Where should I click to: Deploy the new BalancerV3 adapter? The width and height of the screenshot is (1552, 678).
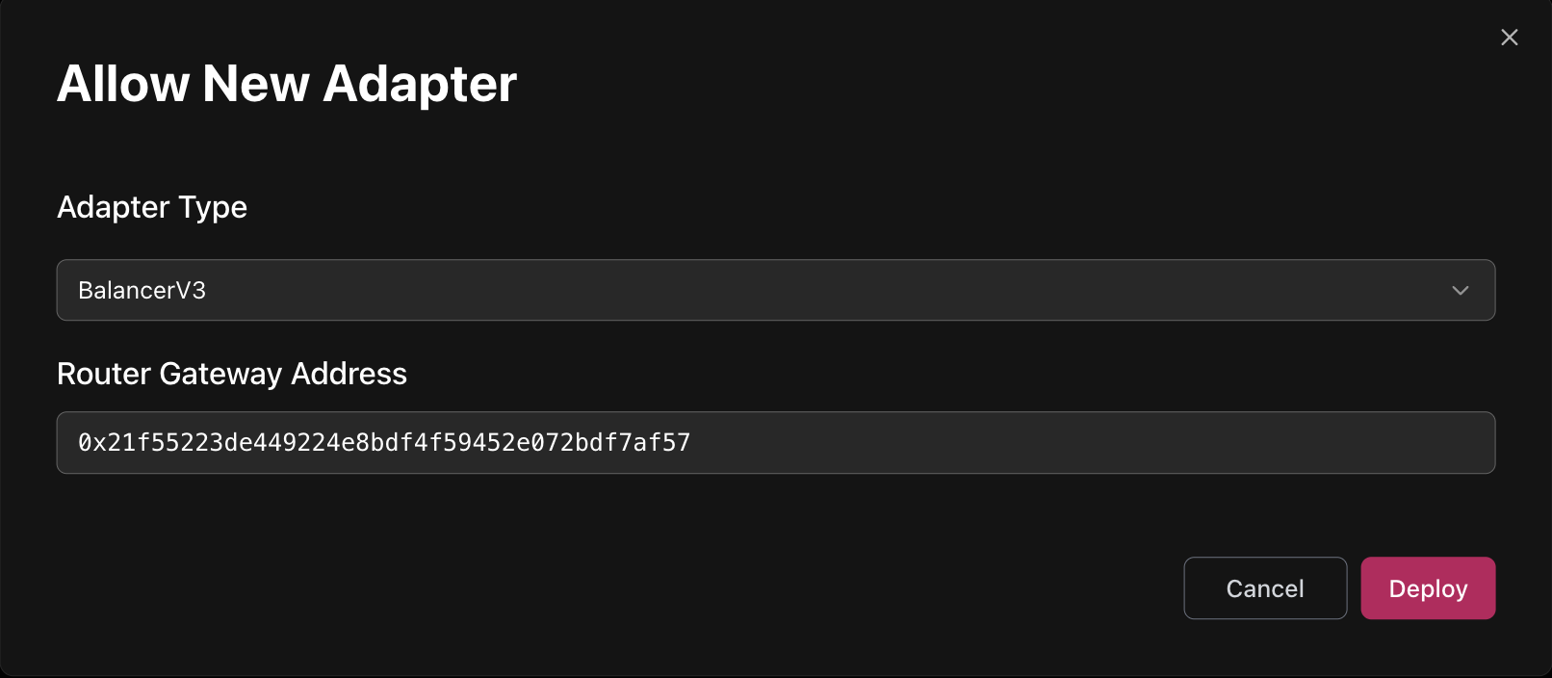(x=1427, y=588)
